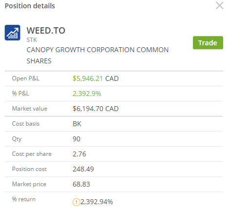Click the green Trade button

coord(208,43)
